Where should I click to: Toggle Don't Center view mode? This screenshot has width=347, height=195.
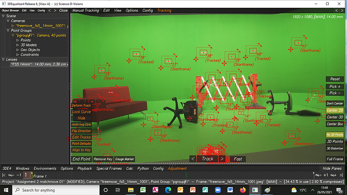[x=335, y=103]
